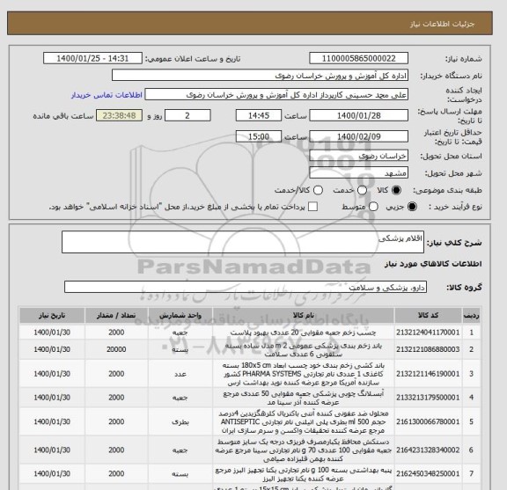The height and width of the screenshot is (490, 507).
Task: Click the request creator name field
Action: click(x=276, y=95)
